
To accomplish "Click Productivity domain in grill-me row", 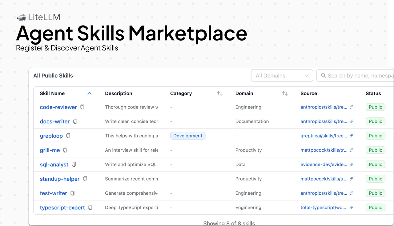I will click(x=248, y=150).
